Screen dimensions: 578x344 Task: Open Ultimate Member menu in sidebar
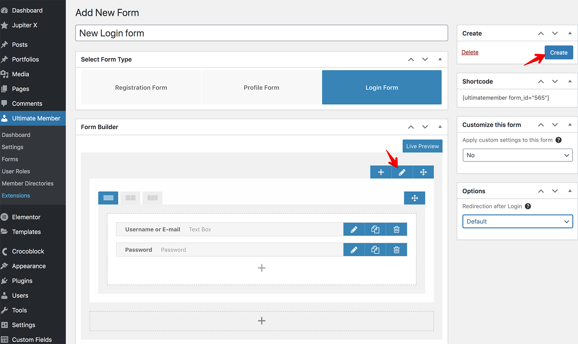pyautogui.click(x=33, y=118)
